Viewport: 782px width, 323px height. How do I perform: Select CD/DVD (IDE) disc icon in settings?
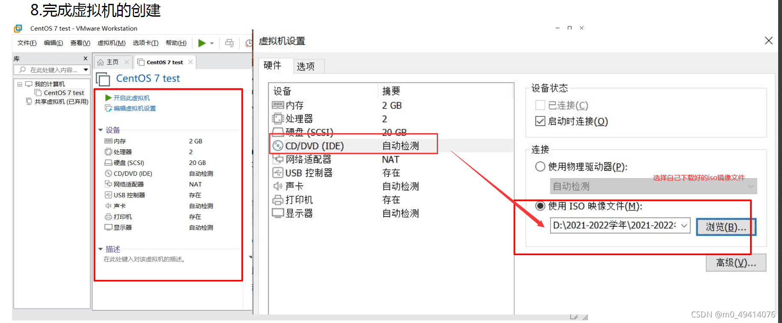[x=278, y=146]
